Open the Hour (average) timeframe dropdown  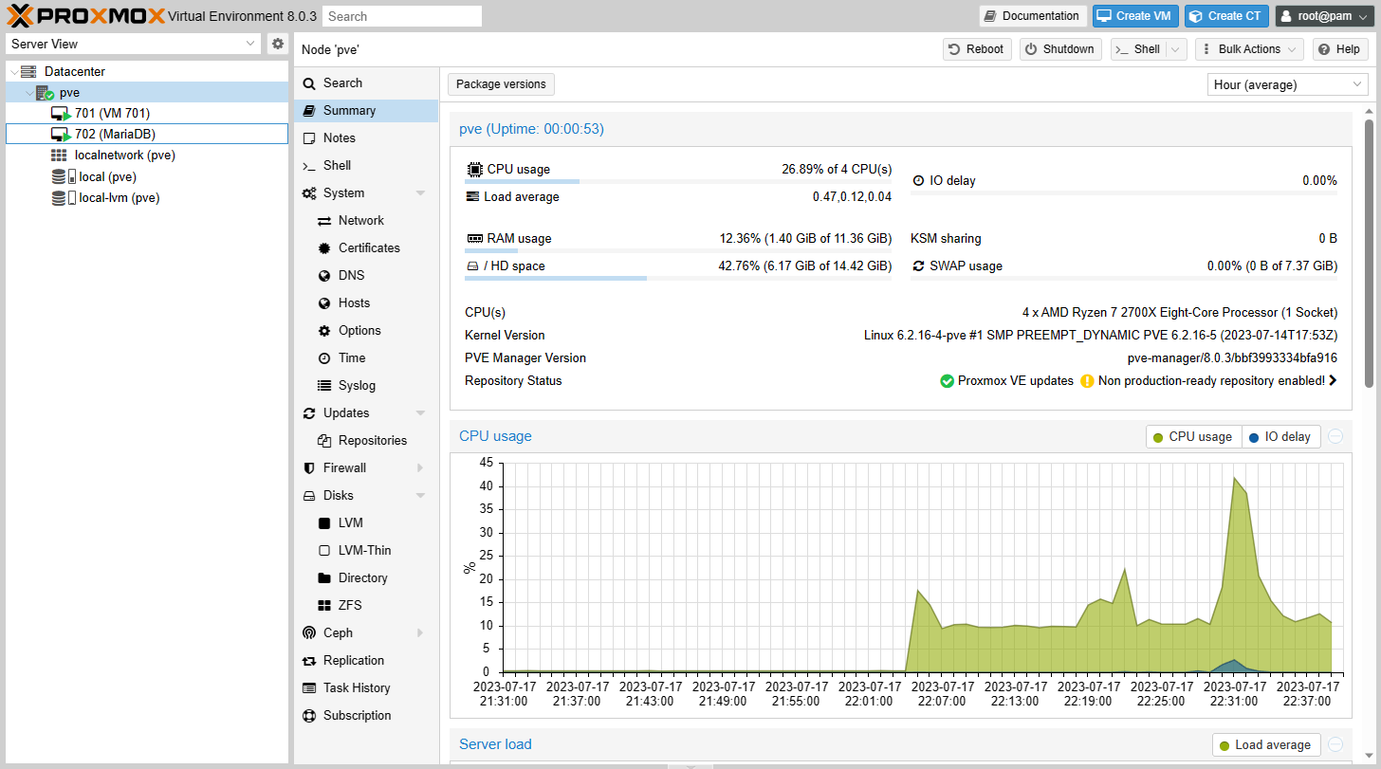pyautogui.click(x=1287, y=84)
